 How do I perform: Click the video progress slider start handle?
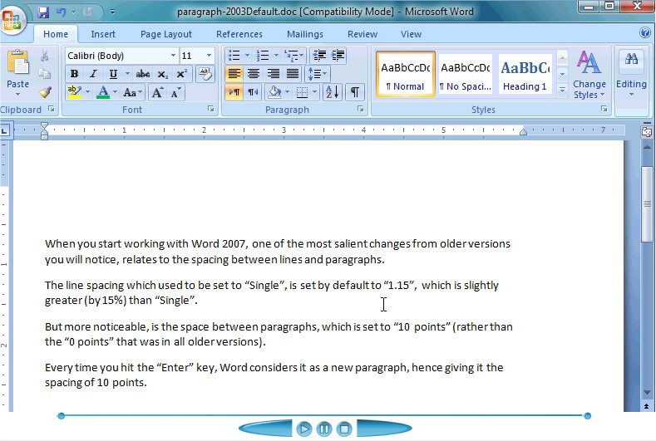coord(61,415)
